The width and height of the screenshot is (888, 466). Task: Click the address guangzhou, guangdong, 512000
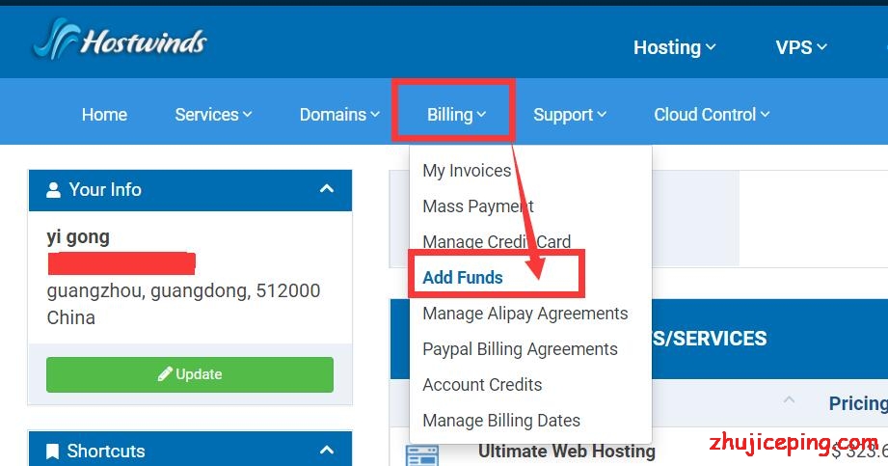pyautogui.click(x=183, y=290)
